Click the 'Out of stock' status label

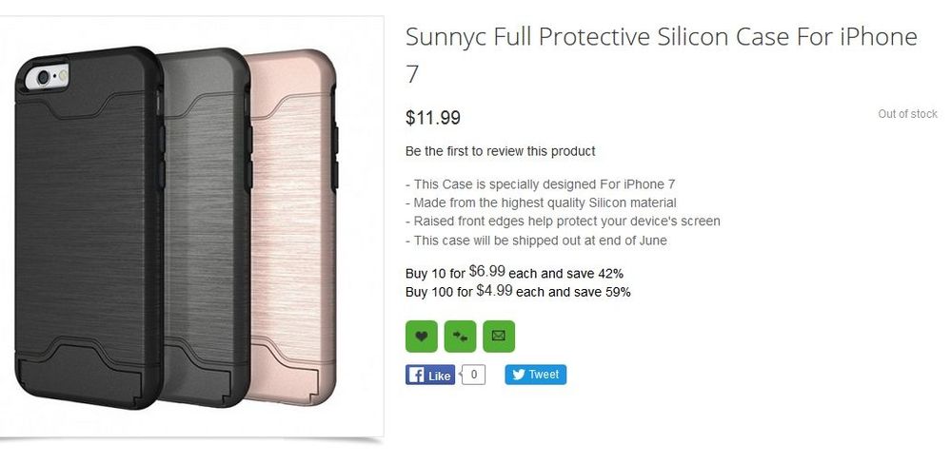click(907, 114)
